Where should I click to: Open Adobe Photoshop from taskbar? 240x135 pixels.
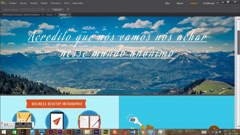pyautogui.click(x=78, y=132)
